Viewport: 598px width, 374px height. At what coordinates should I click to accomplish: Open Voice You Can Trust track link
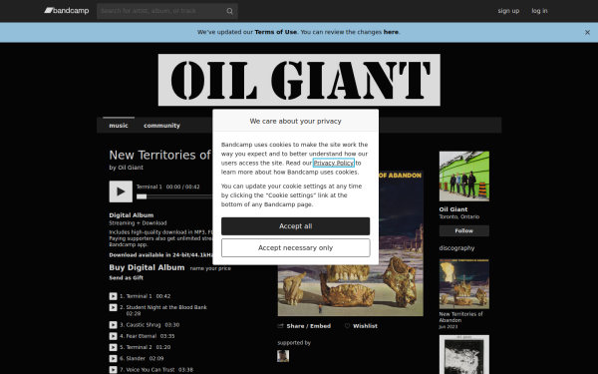(150, 369)
